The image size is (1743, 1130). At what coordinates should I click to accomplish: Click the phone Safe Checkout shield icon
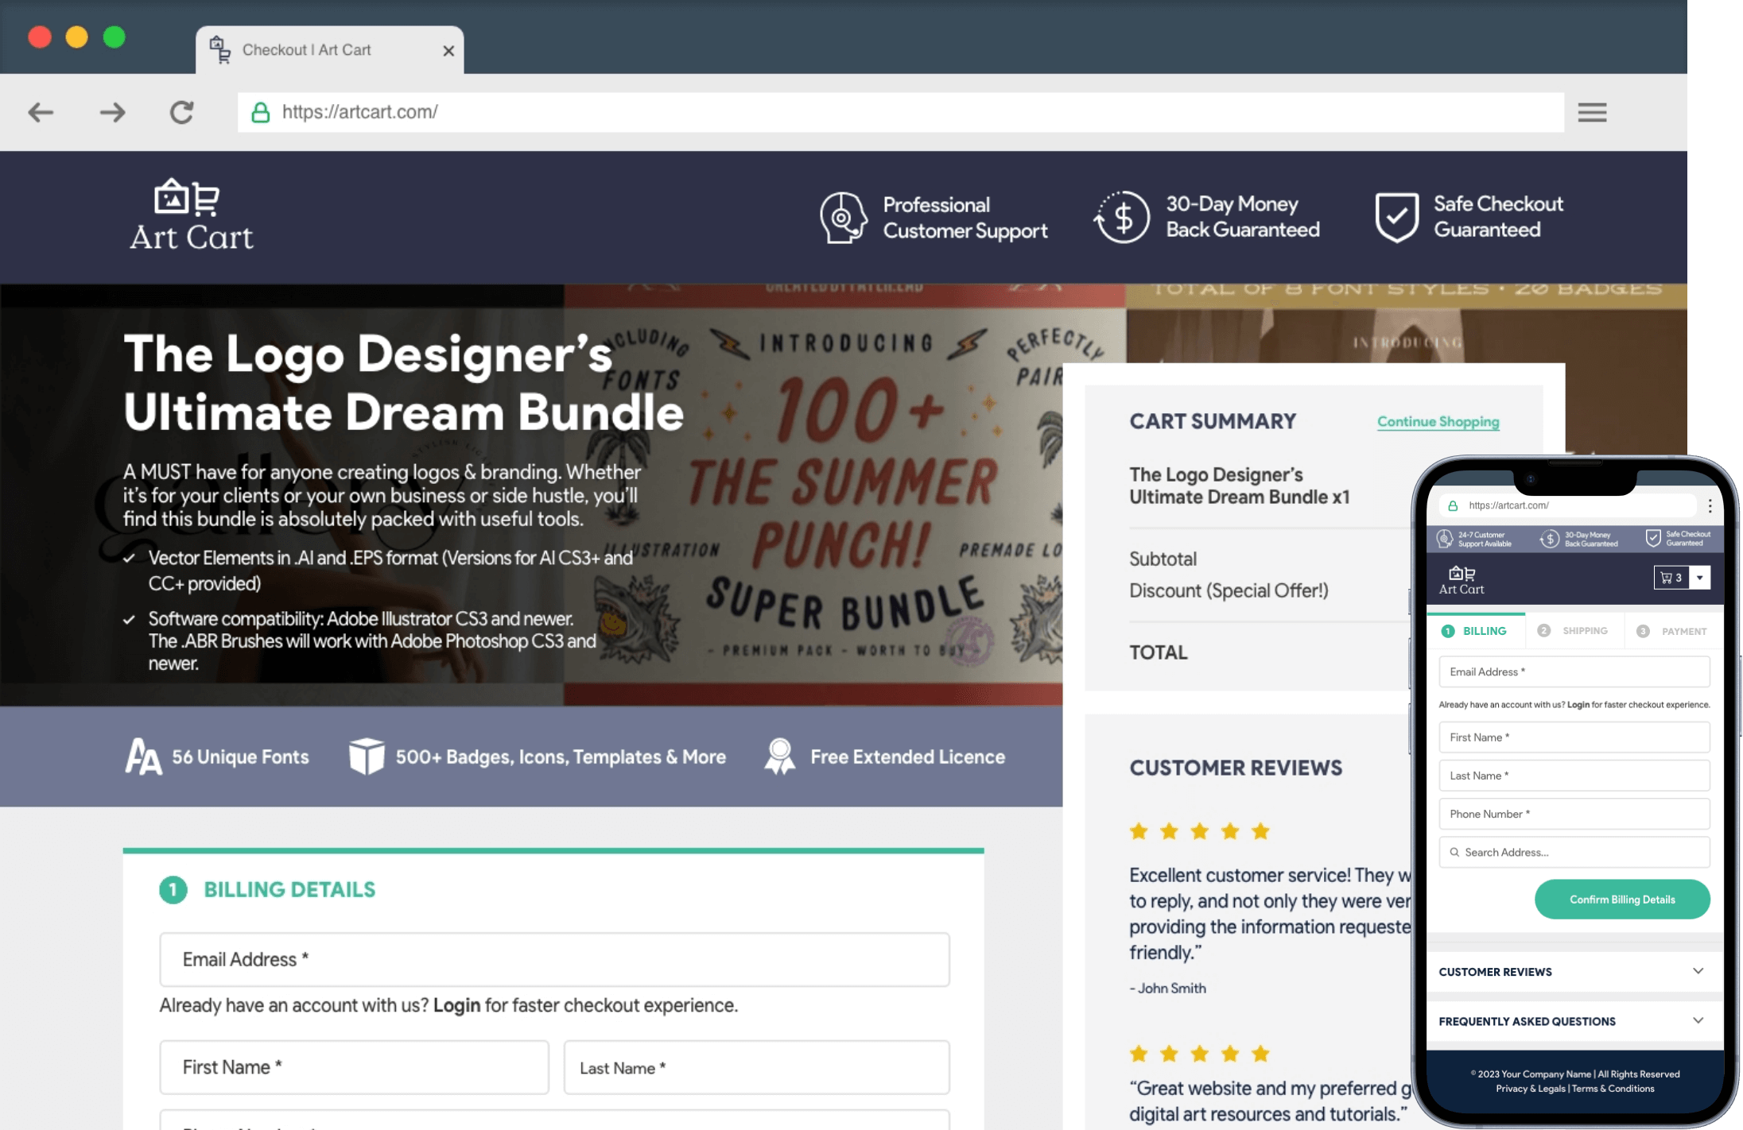[1653, 539]
